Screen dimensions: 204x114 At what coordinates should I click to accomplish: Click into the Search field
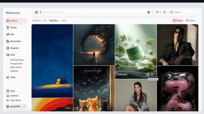click(x=183, y=12)
